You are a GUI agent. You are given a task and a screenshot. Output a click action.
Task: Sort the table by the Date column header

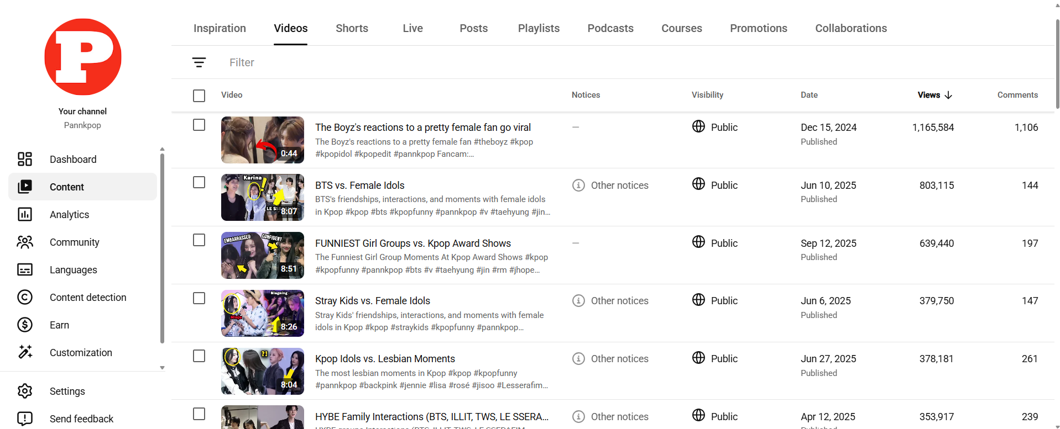point(809,95)
